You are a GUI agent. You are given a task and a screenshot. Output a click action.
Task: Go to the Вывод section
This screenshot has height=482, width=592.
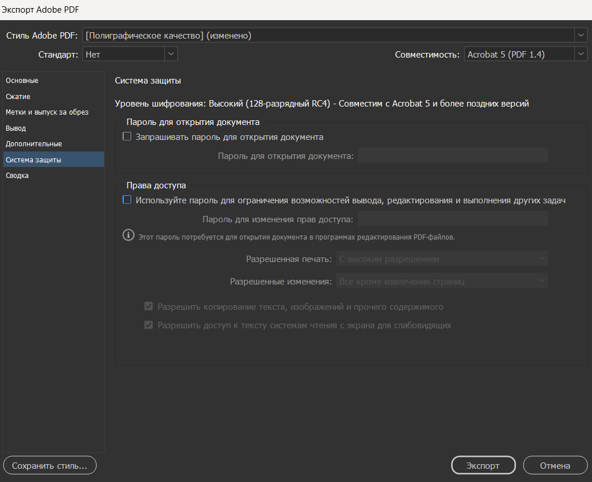(x=54, y=128)
